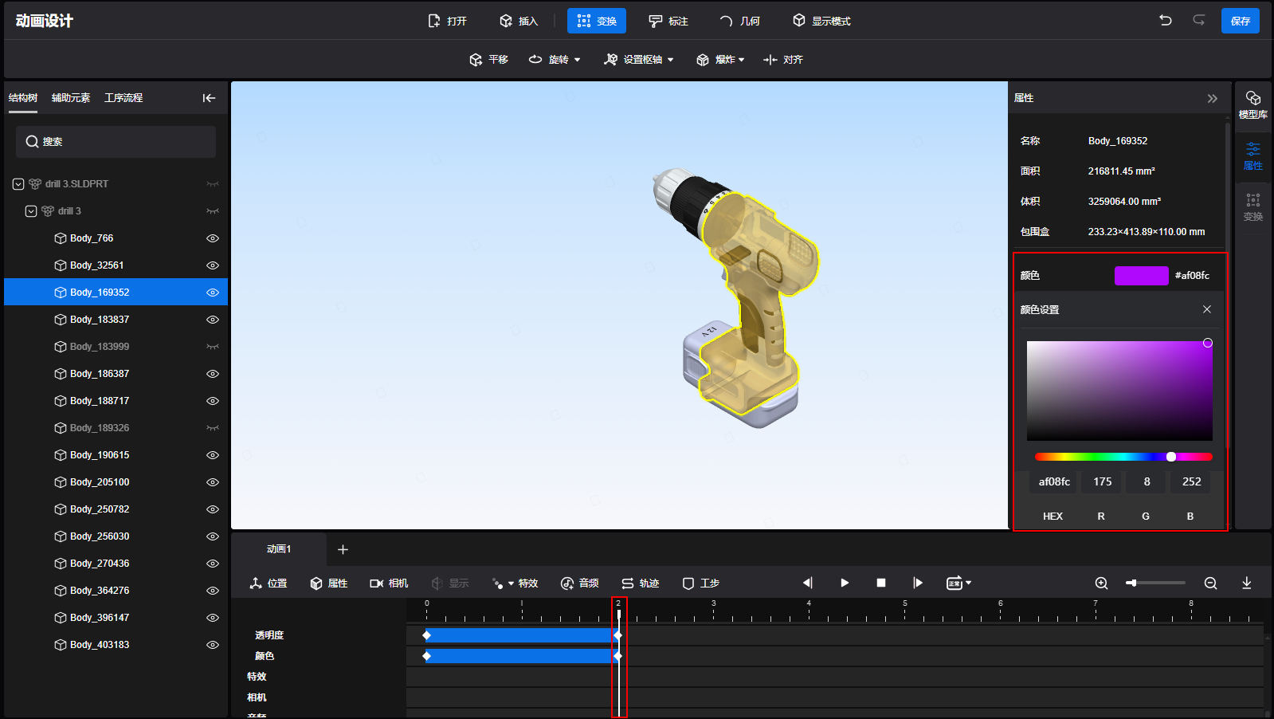Select the 变换 transform menu
Image resolution: width=1274 pixels, height=719 pixels.
point(597,21)
